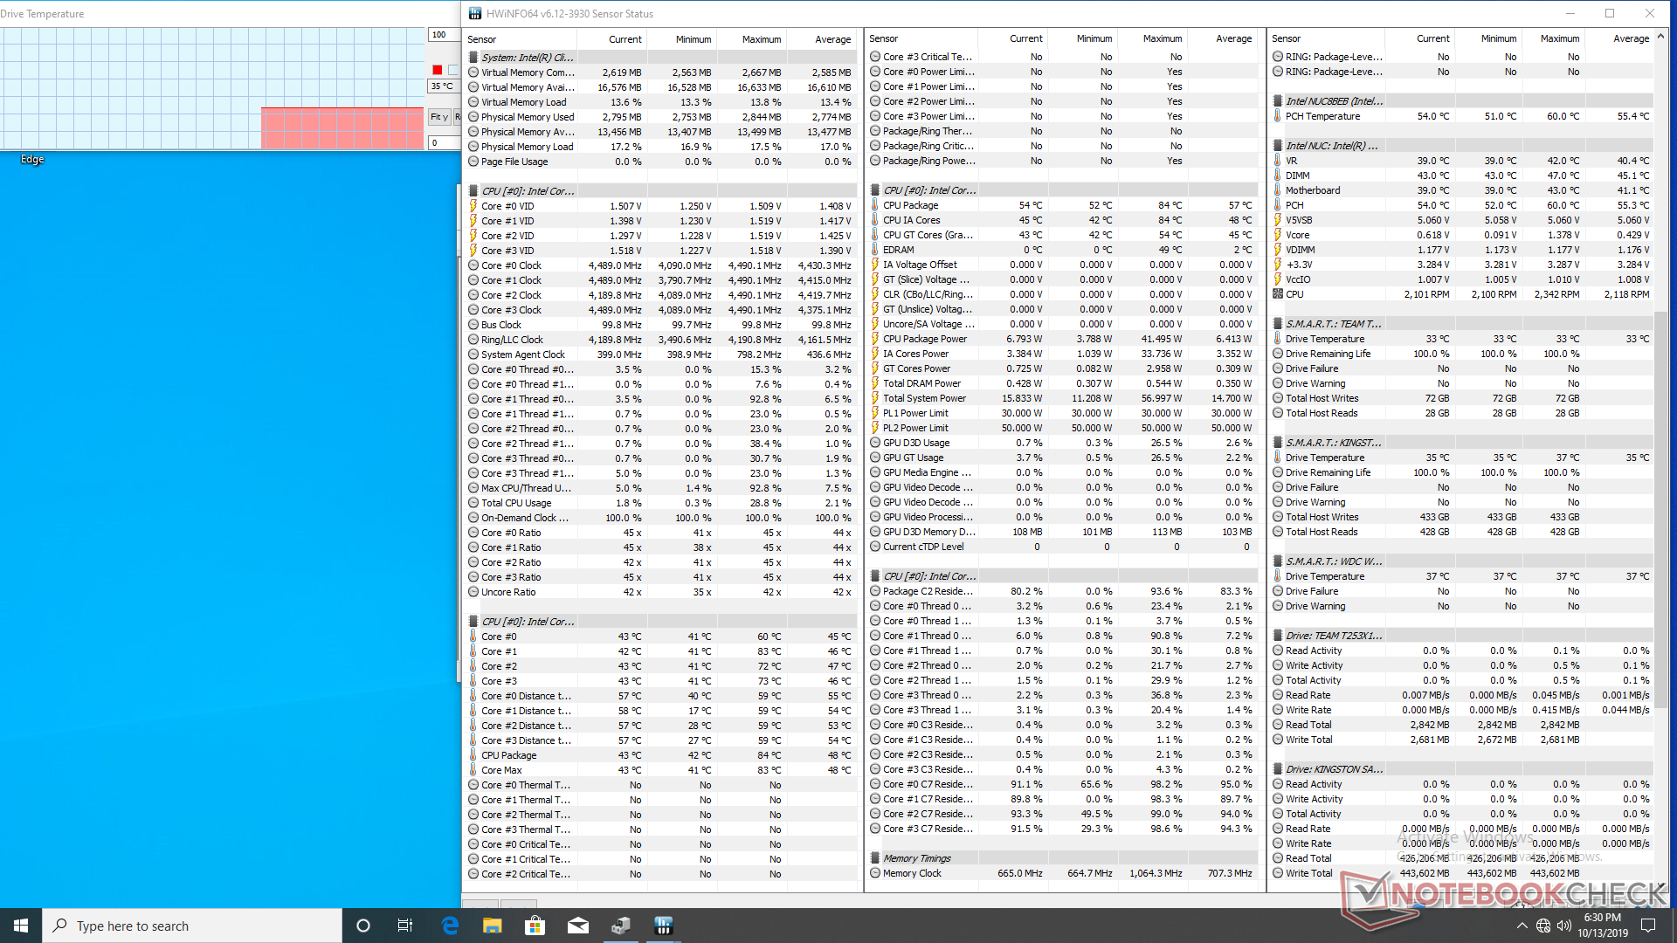Image resolution: width=1677 pixels, height=943 pixels.
Task: Click the Task View taskbar icon
Action: 405,926
